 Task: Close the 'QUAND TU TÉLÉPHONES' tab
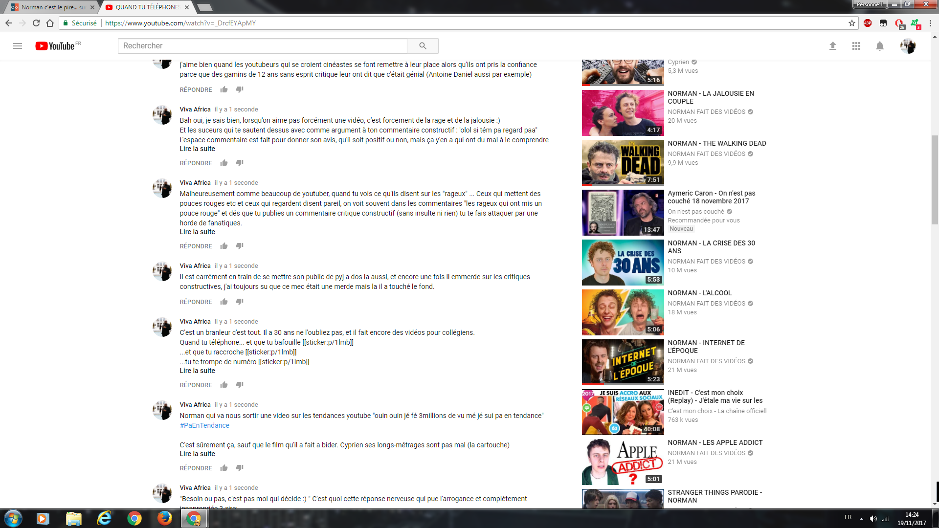pos(187,7)
